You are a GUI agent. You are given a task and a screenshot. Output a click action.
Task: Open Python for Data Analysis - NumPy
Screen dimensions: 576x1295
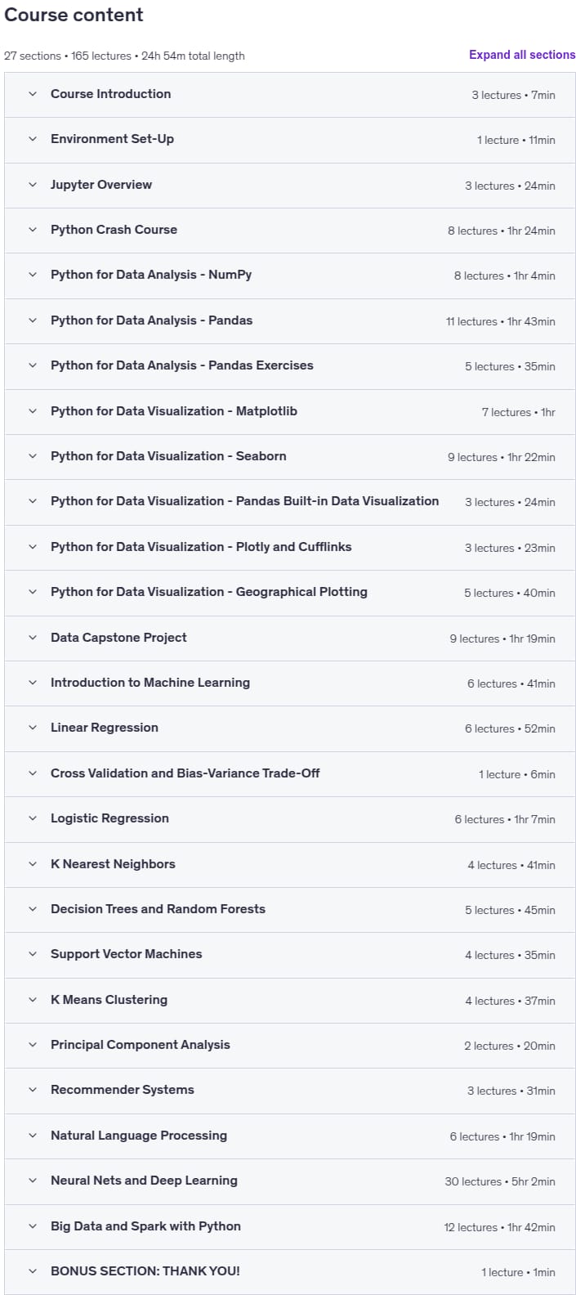click(290, 275)
